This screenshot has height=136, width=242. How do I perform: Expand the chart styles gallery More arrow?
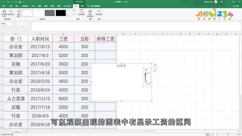pos(68,15)
